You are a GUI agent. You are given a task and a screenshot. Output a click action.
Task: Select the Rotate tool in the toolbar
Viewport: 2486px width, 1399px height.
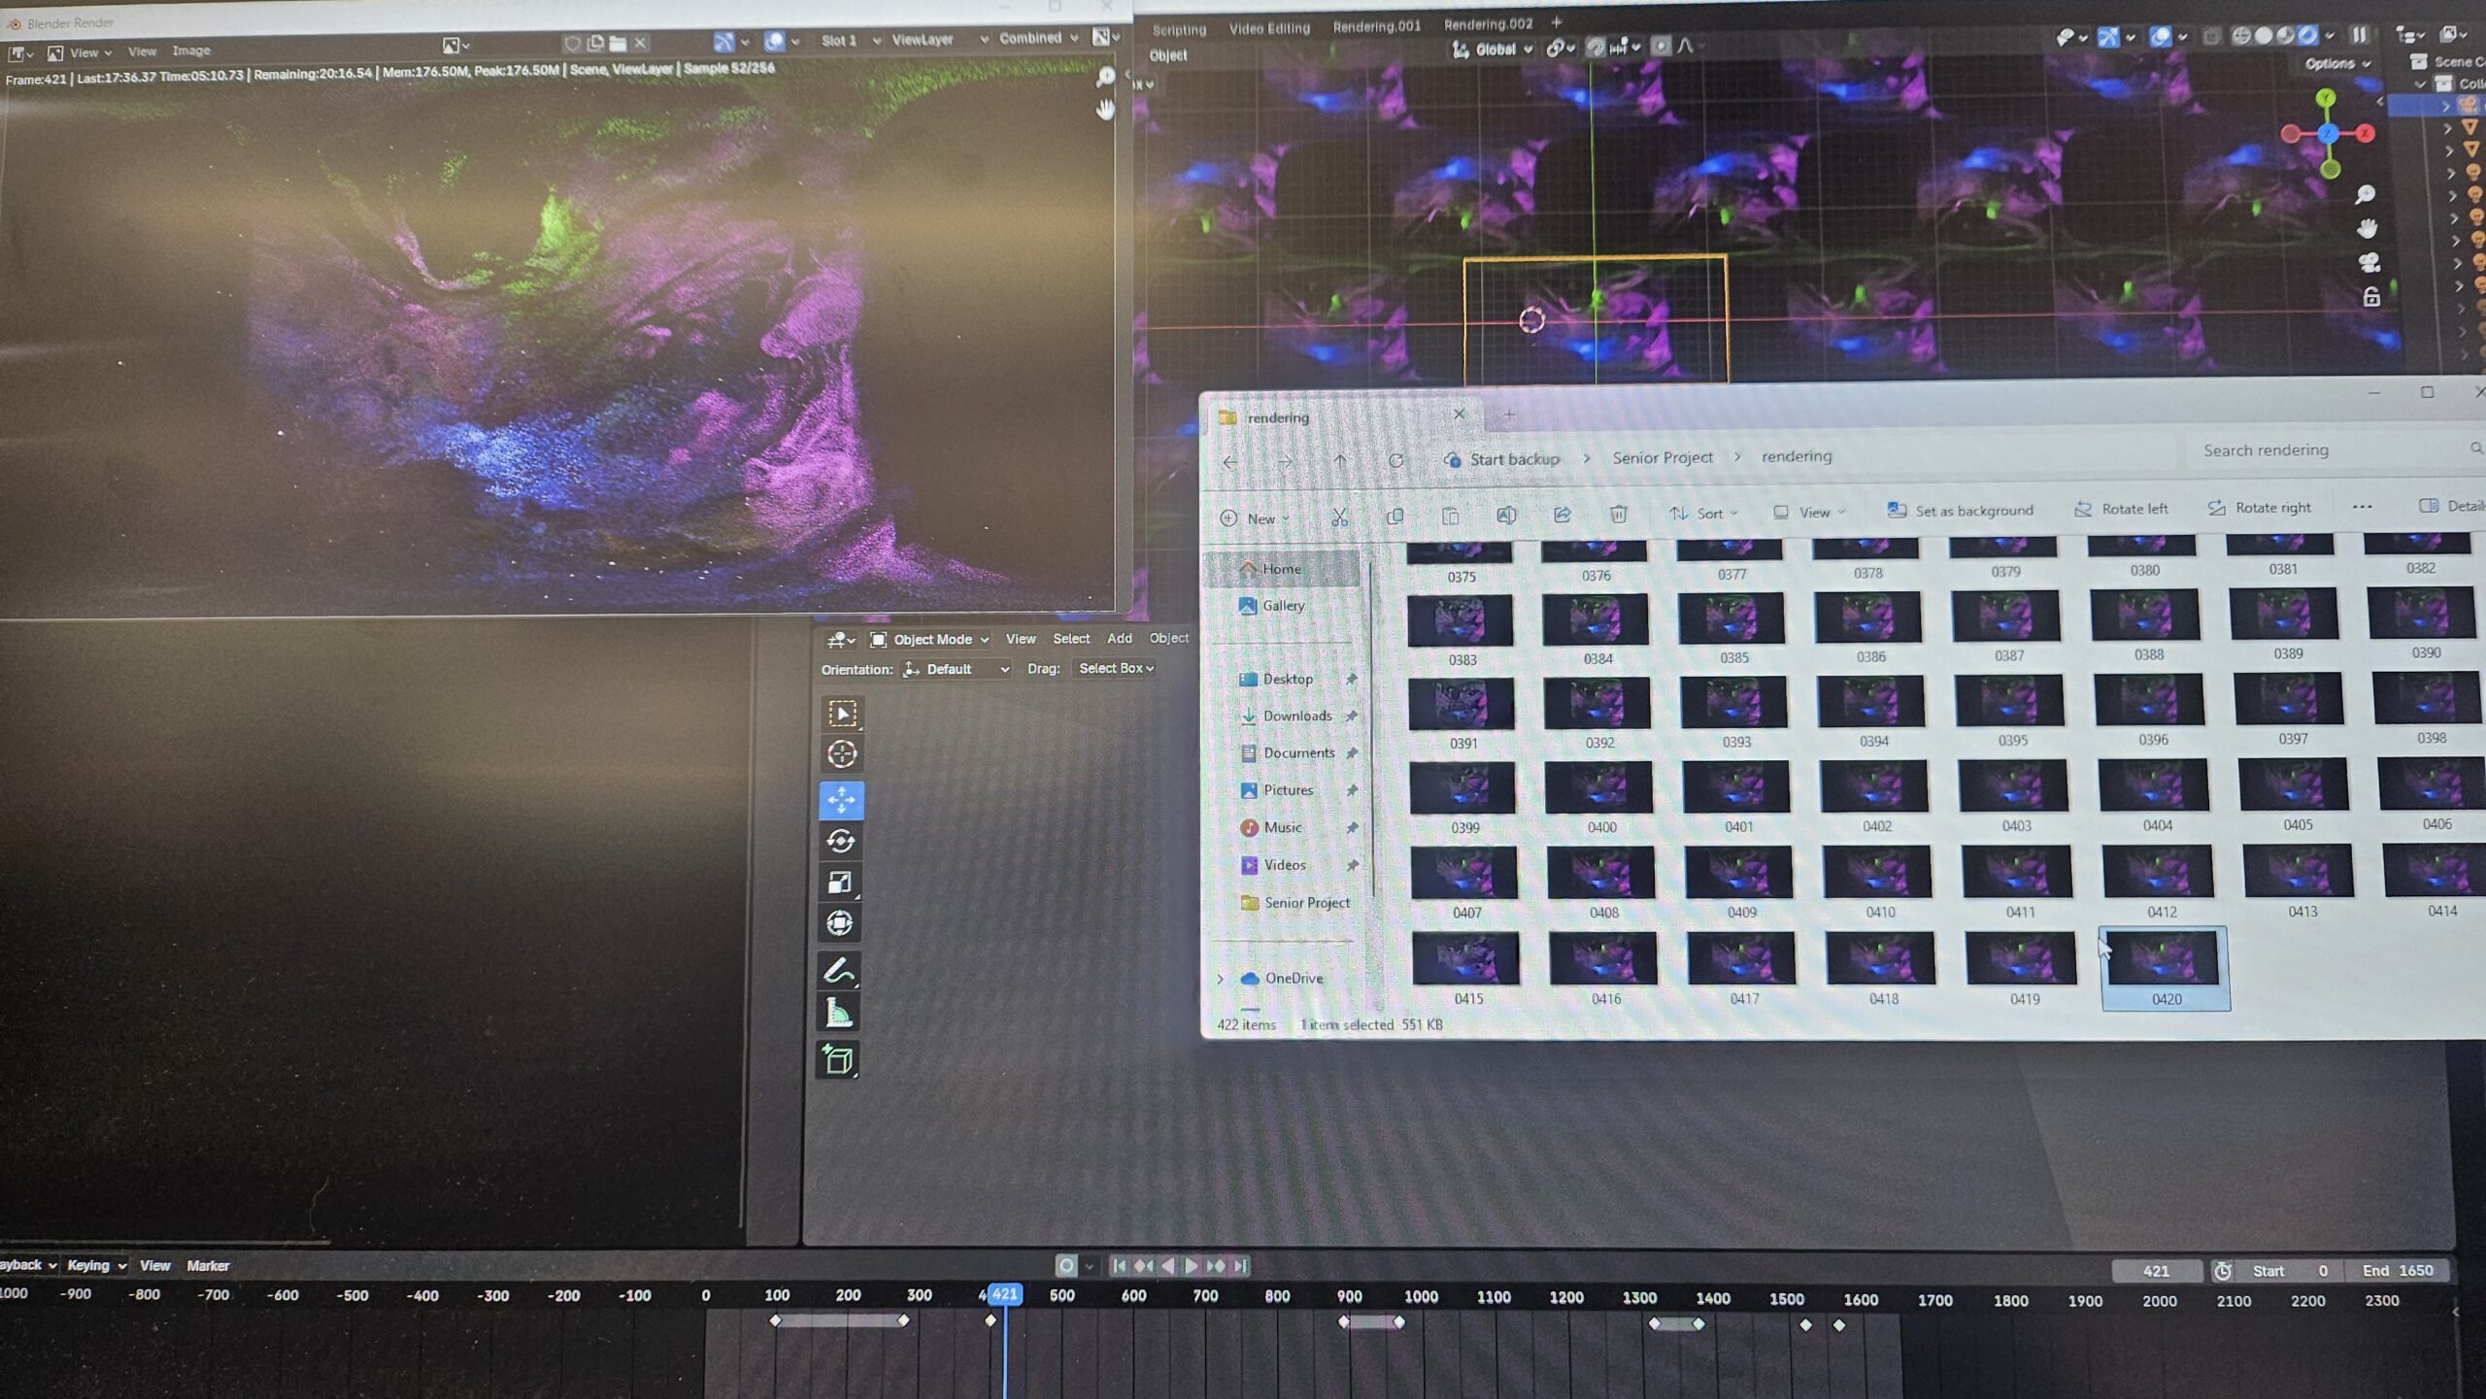[841, 841]
